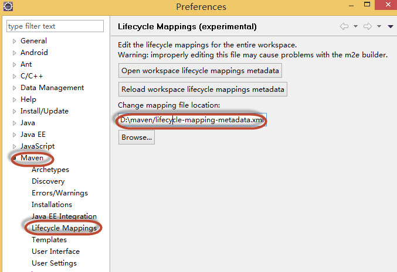
Task: Open the forward history dropdown arrow
Action: (379, 26)
